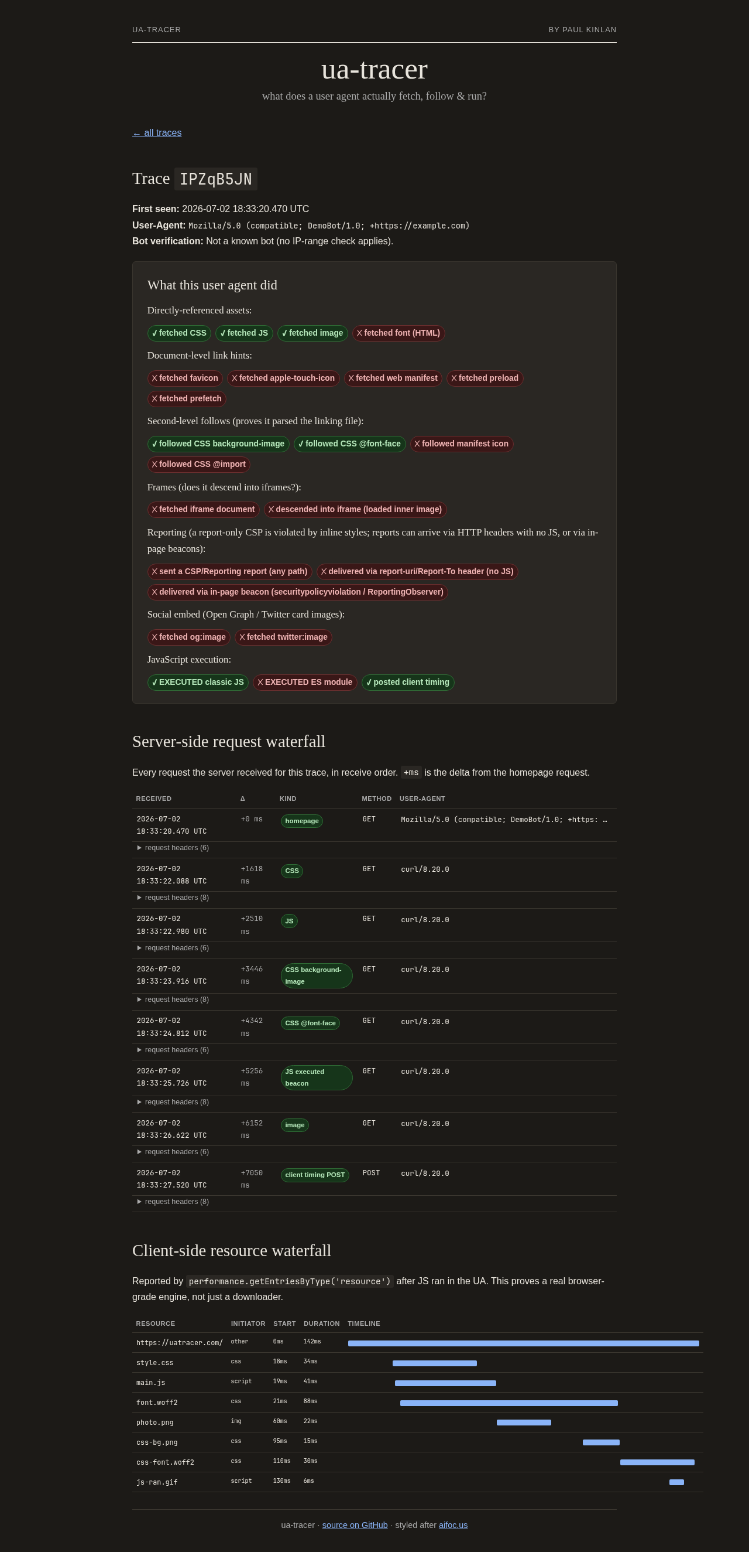Click followed CSS @font-face badge
This screenshot has height=1552, width=749.
click(x=349, y=444)
